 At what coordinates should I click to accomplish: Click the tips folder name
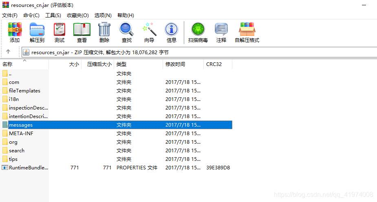tap(13, 159)
